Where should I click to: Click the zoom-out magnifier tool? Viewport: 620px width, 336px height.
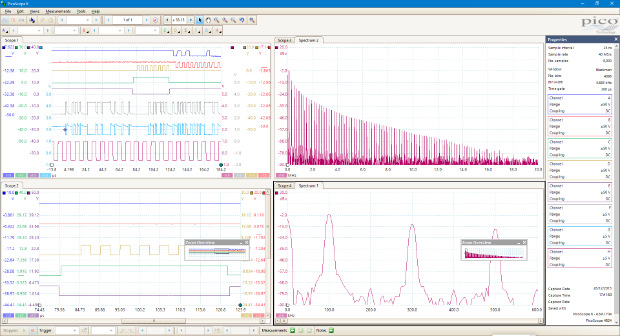[233, 20]
